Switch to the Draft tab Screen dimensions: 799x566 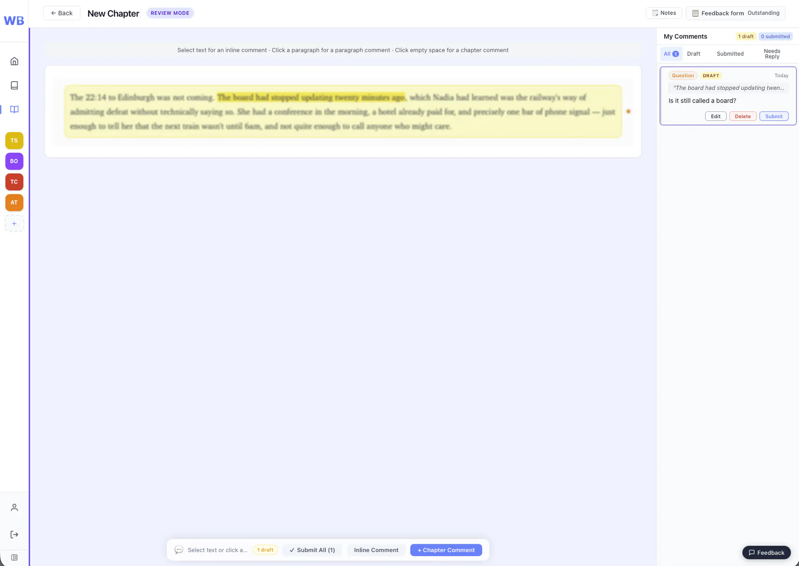693,54
